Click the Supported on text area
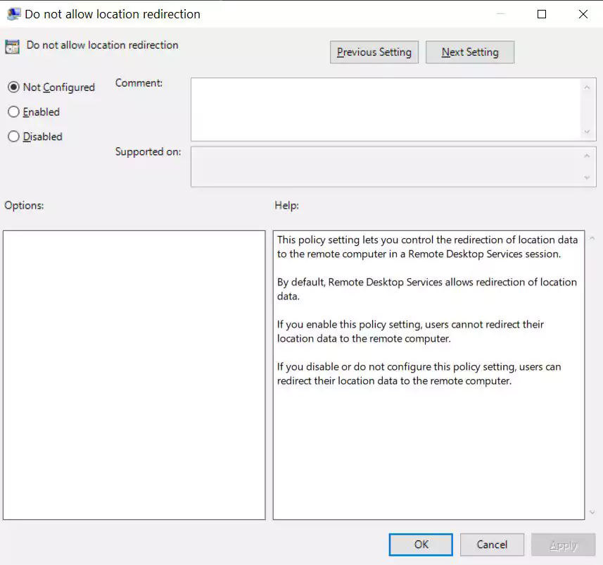 386,167
